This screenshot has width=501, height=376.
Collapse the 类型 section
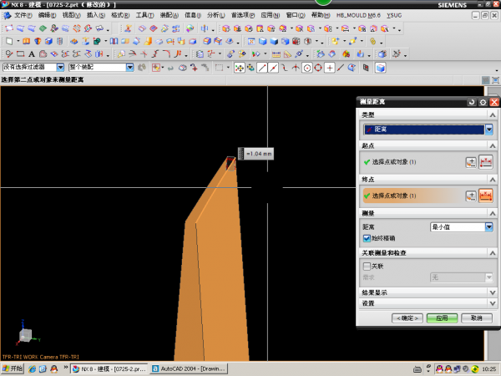pos(493,115)
